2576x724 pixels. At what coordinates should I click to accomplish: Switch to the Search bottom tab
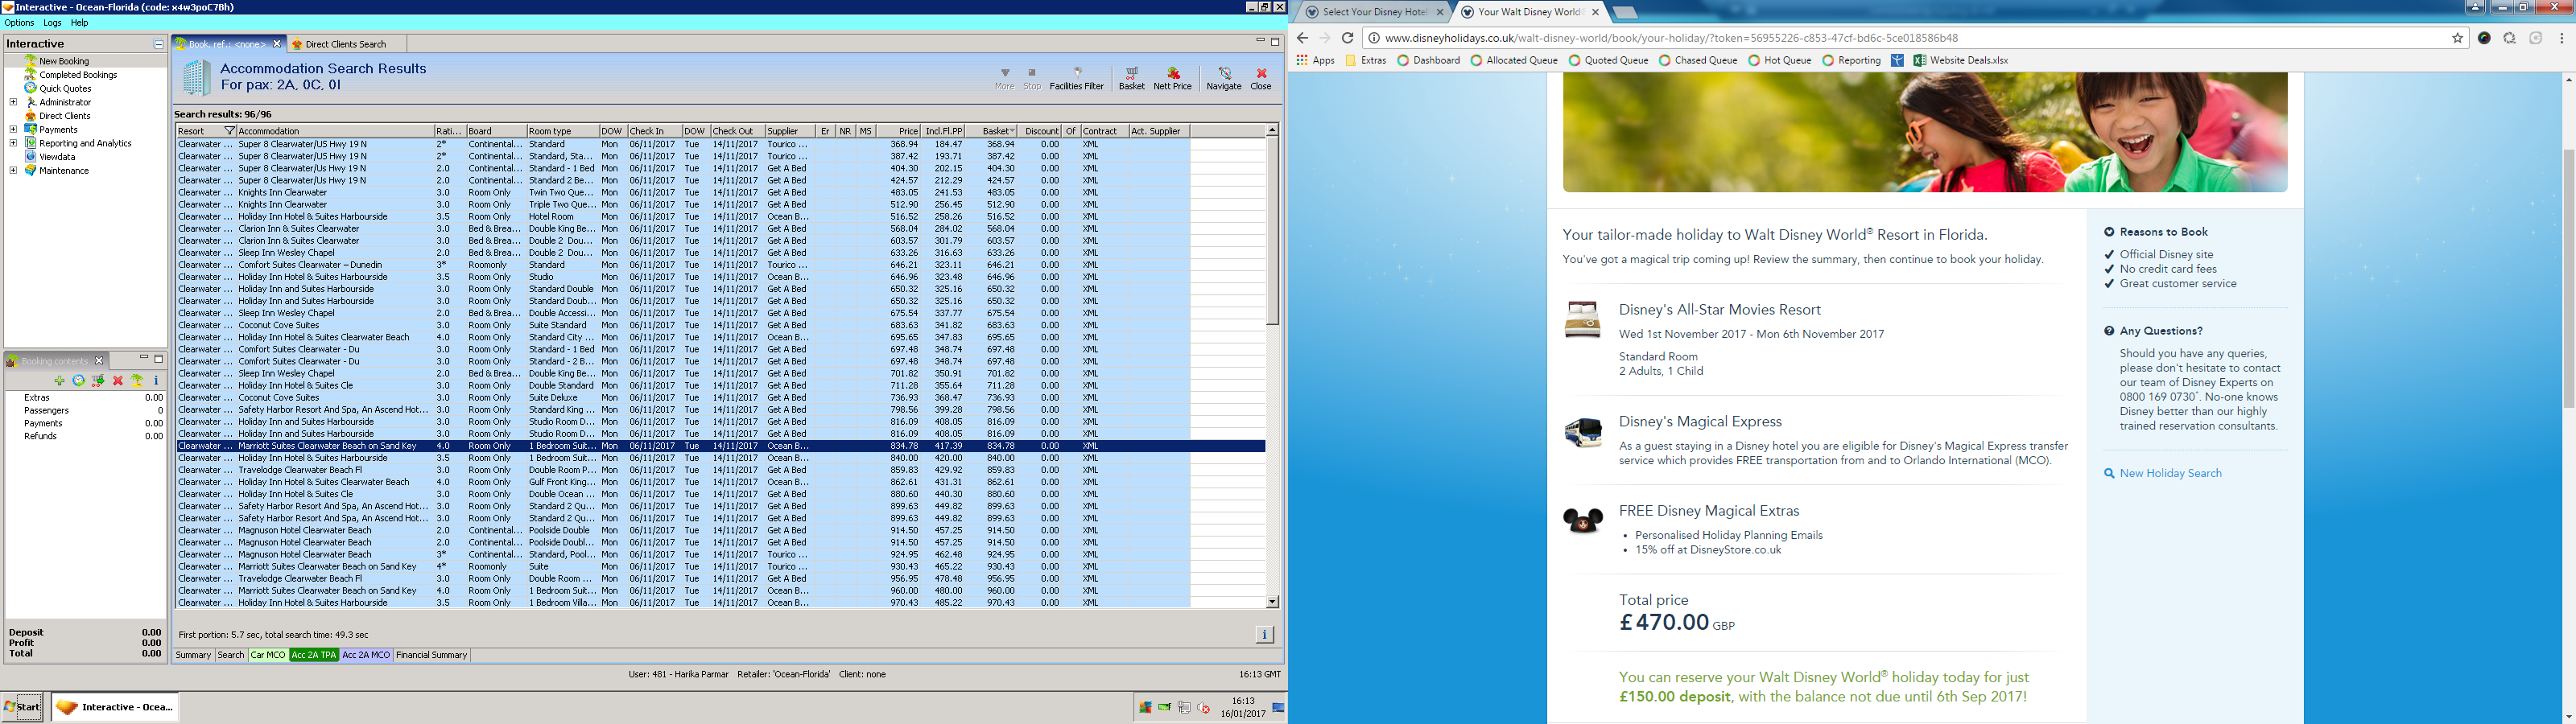(x=231, y=655)
